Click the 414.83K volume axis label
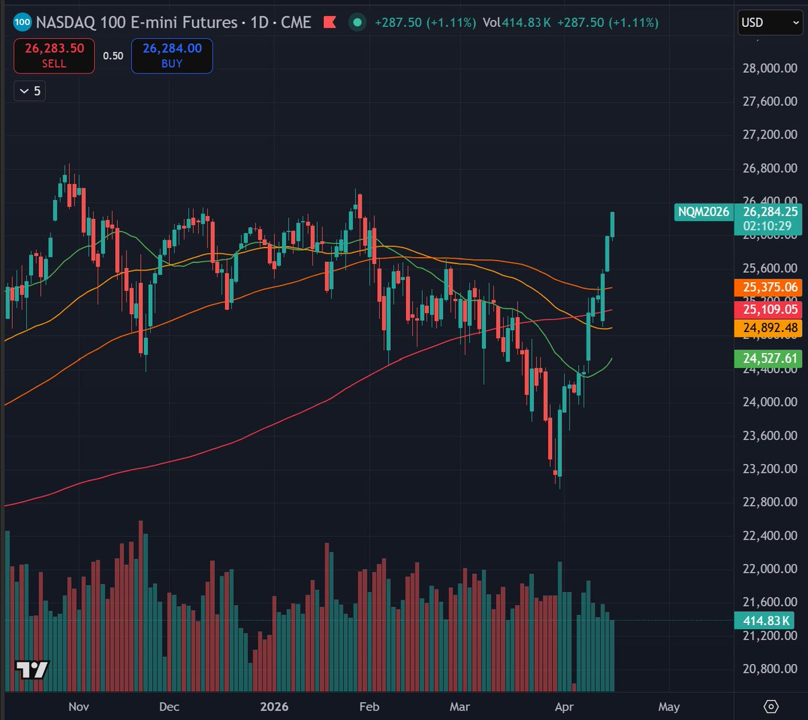Image resolution: width=808 pixels, height=720 pixels. click(x=766, y=620)
